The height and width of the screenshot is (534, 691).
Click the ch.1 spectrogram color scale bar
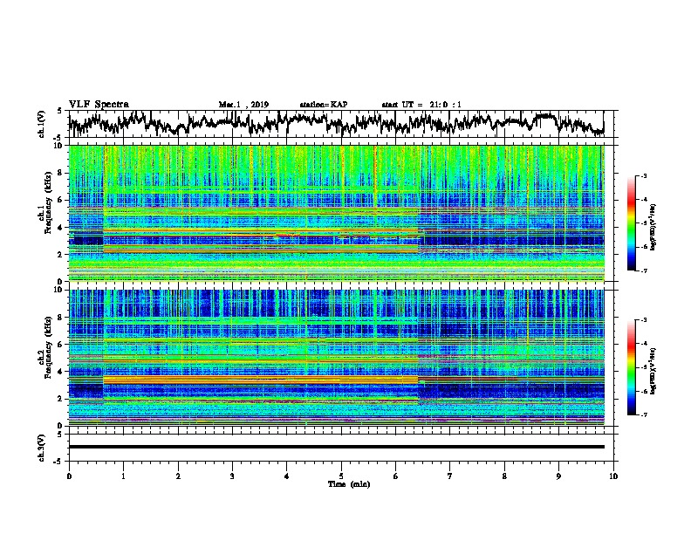(x=632, y=223)
